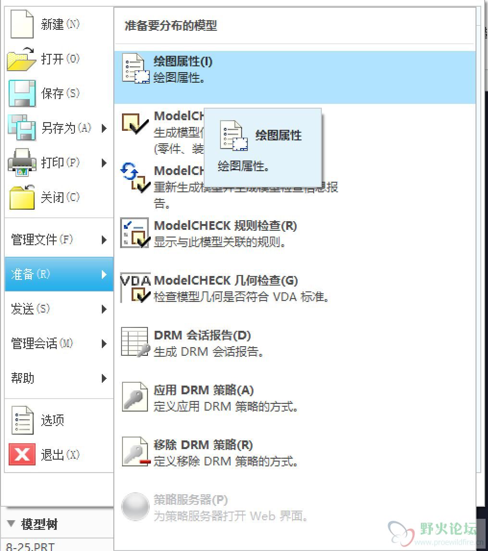Image resolution: width=488 pixels, height=551 pixels.
Task: Click the ModelCHECK 规则检查 icon
Action: pos(135,233)
